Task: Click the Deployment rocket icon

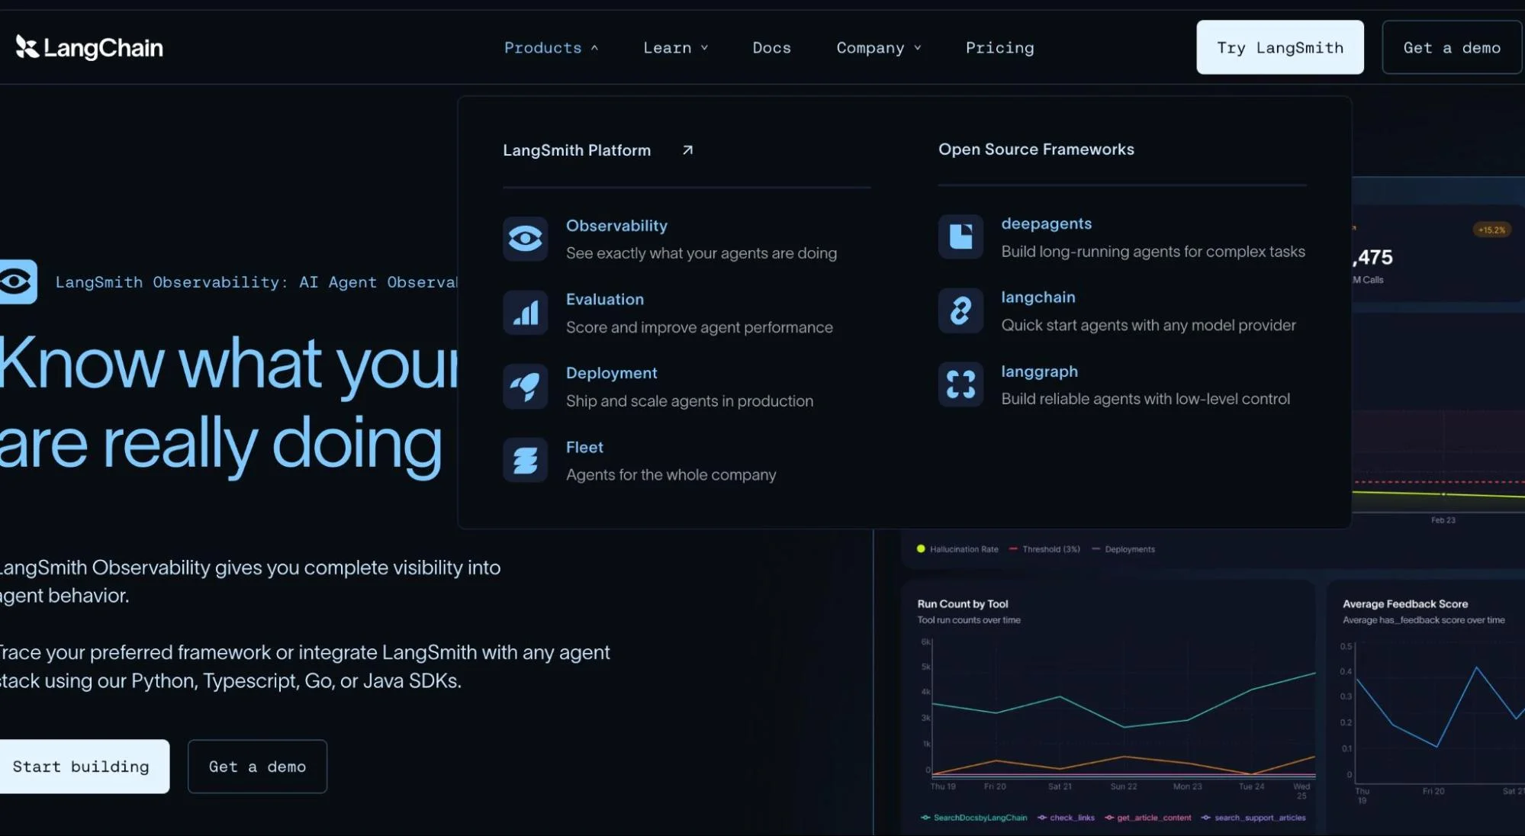Action: 525,386
